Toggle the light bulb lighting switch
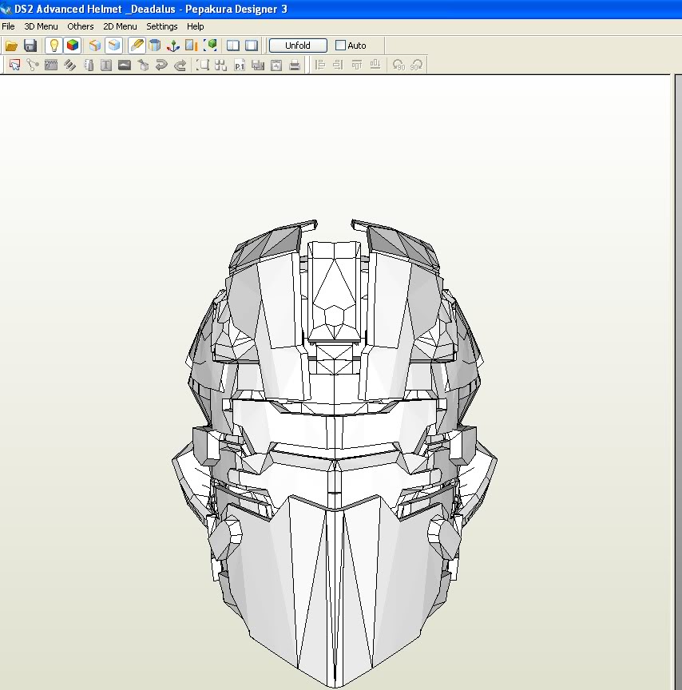Image resolution: width=682 pixels, height=690 pixels. (x=54, y=46)
